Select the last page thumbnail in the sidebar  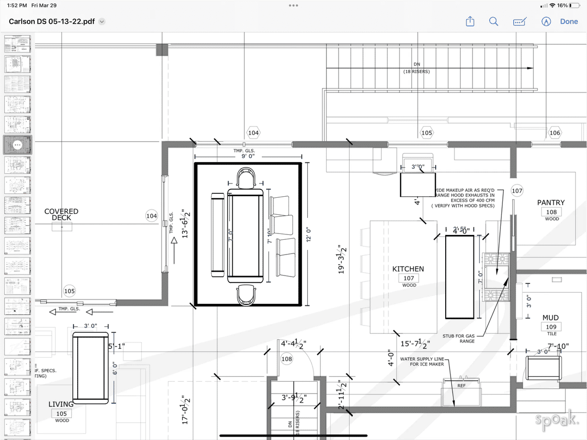coord(18,428)
